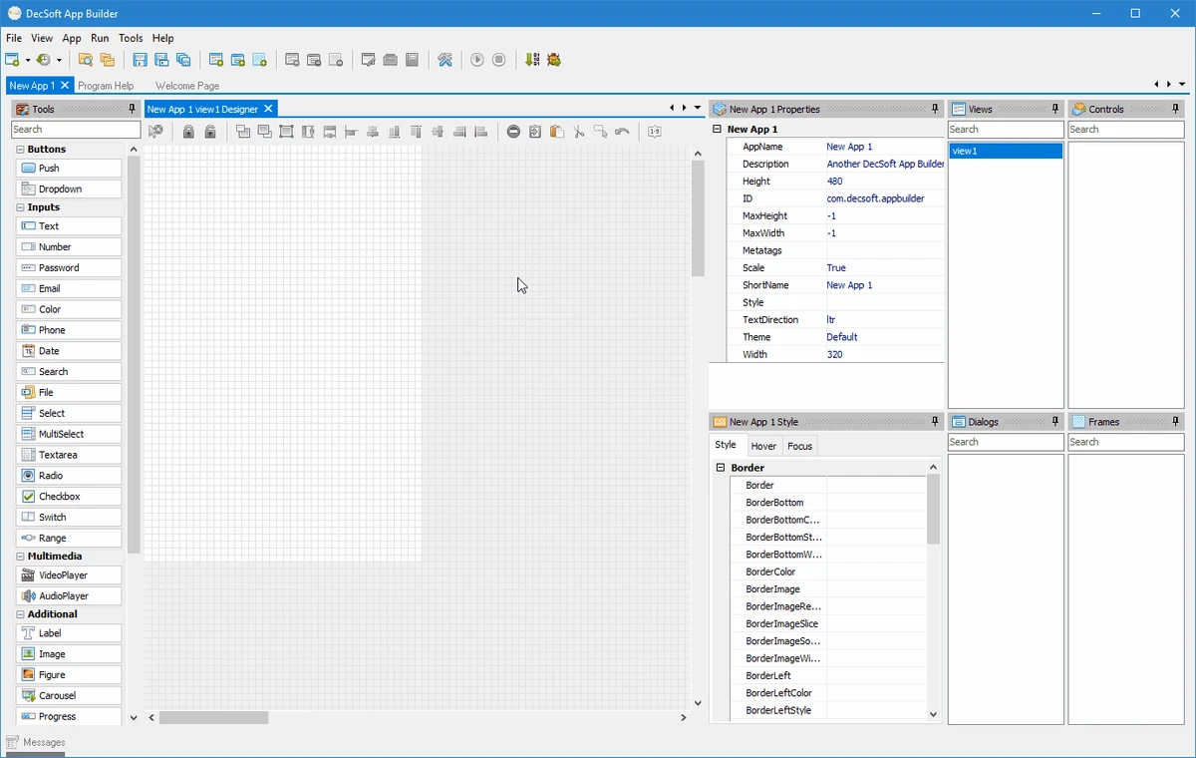
Task: Select view1 in the Views list
Action: [x=1006, y=152]
